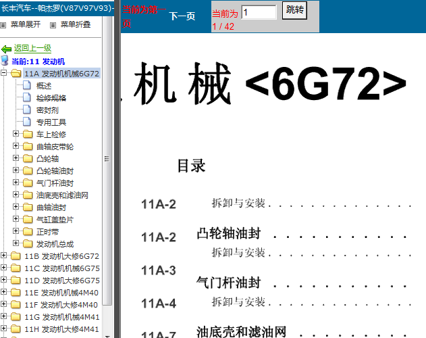Expand the 11H 发动机大修4M41 node
This screenshot has height=338, width=426.
click(x=4, y=329)
